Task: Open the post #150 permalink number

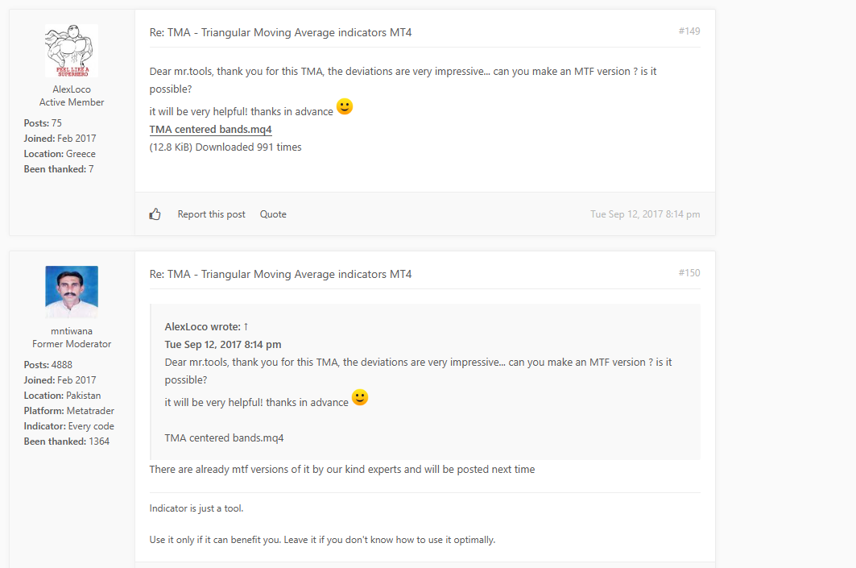Action: [x=689, y=273]
